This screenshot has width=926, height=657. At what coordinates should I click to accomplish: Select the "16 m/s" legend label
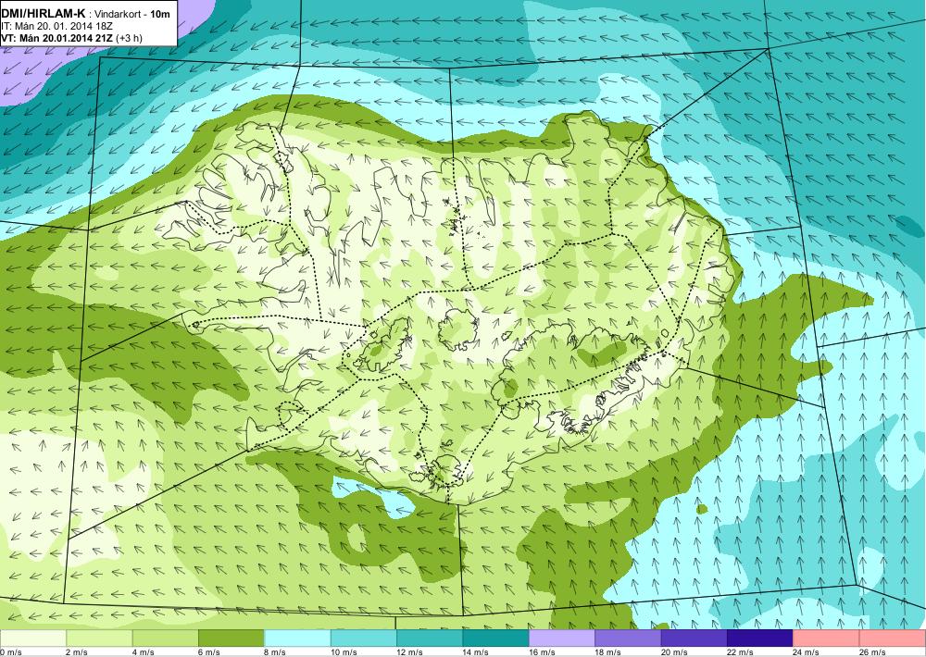[542, 652]
